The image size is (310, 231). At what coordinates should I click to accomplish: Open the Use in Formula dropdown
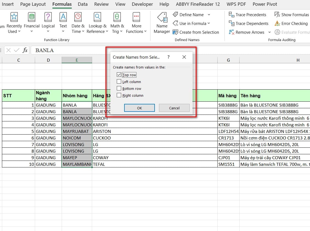click(x=209, y=24)
